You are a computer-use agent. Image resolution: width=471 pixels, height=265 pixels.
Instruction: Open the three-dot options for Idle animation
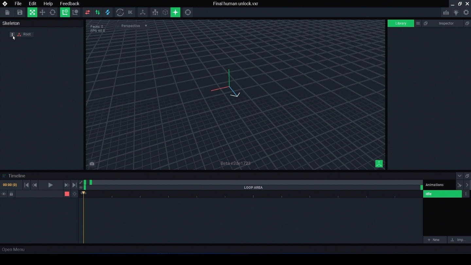tap(466, 194)
